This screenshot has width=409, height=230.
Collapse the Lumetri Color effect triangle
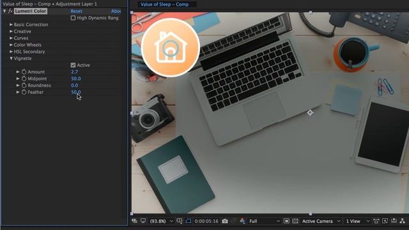(4, 11)
